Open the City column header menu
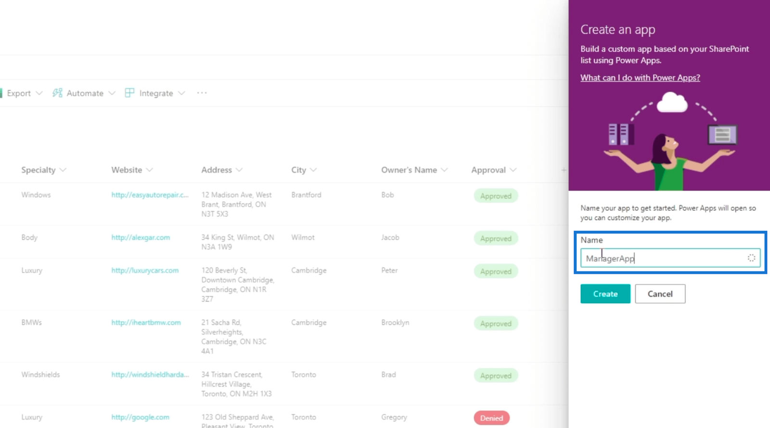Viewport: 770px width, 428px height. pos(304,170)
